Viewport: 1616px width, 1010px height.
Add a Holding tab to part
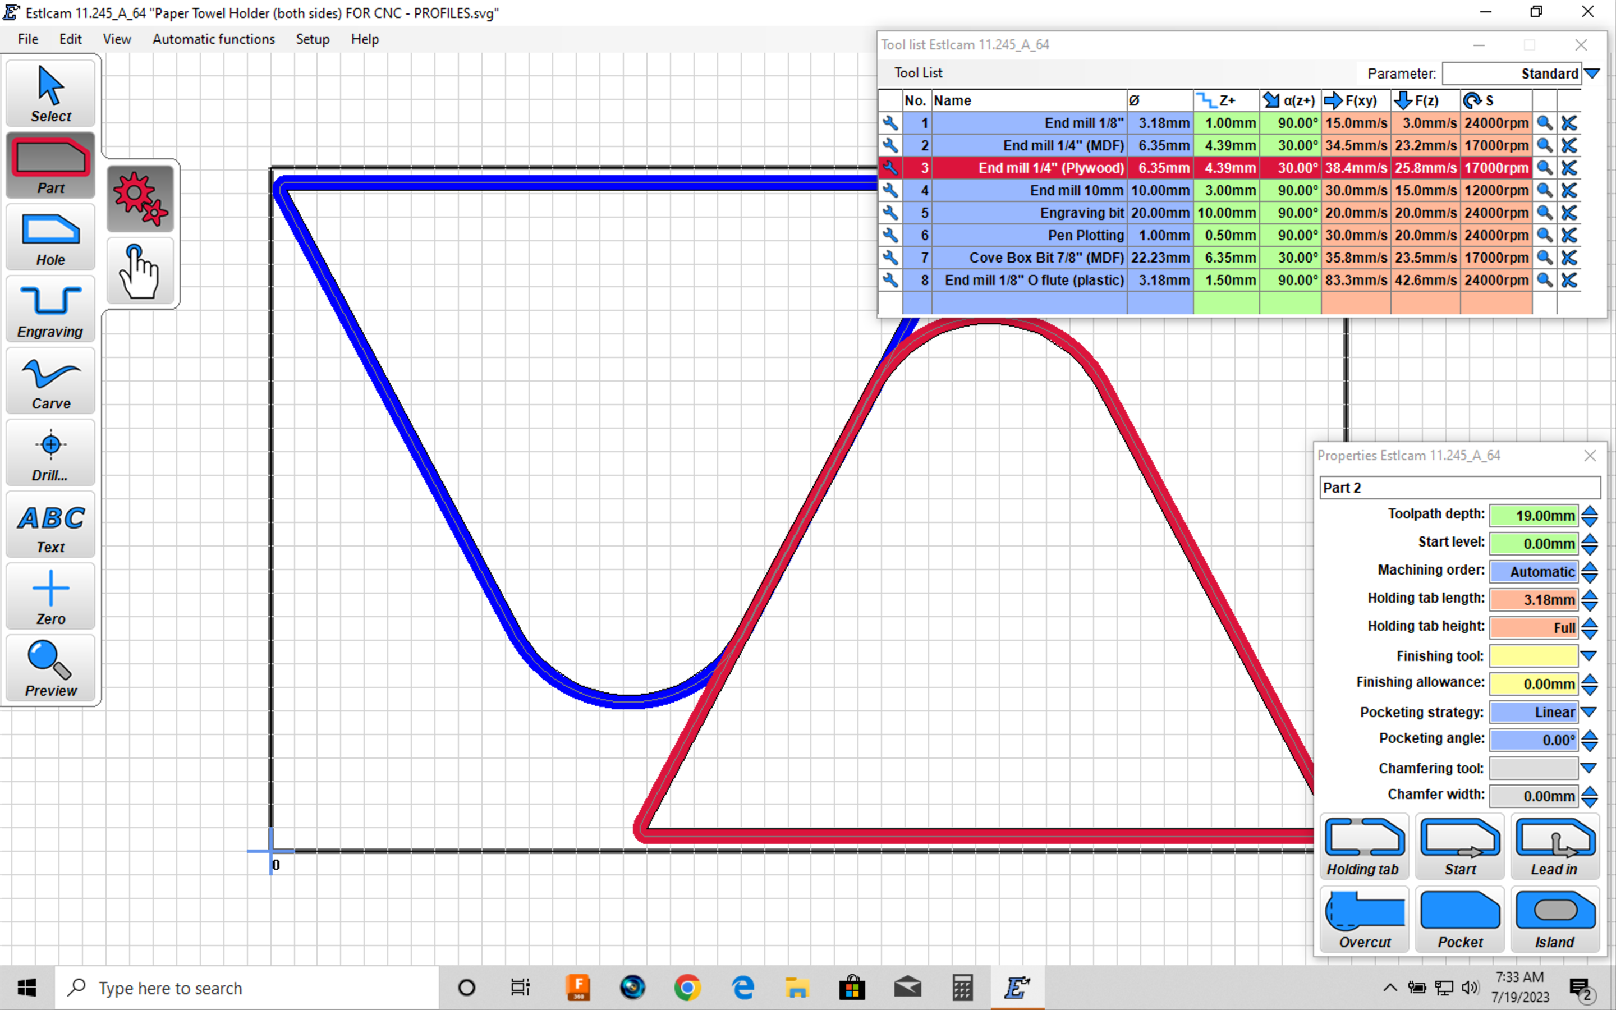click(1363, 846)
